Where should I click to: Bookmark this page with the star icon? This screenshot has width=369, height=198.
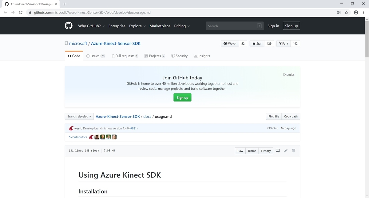[347, 13]
